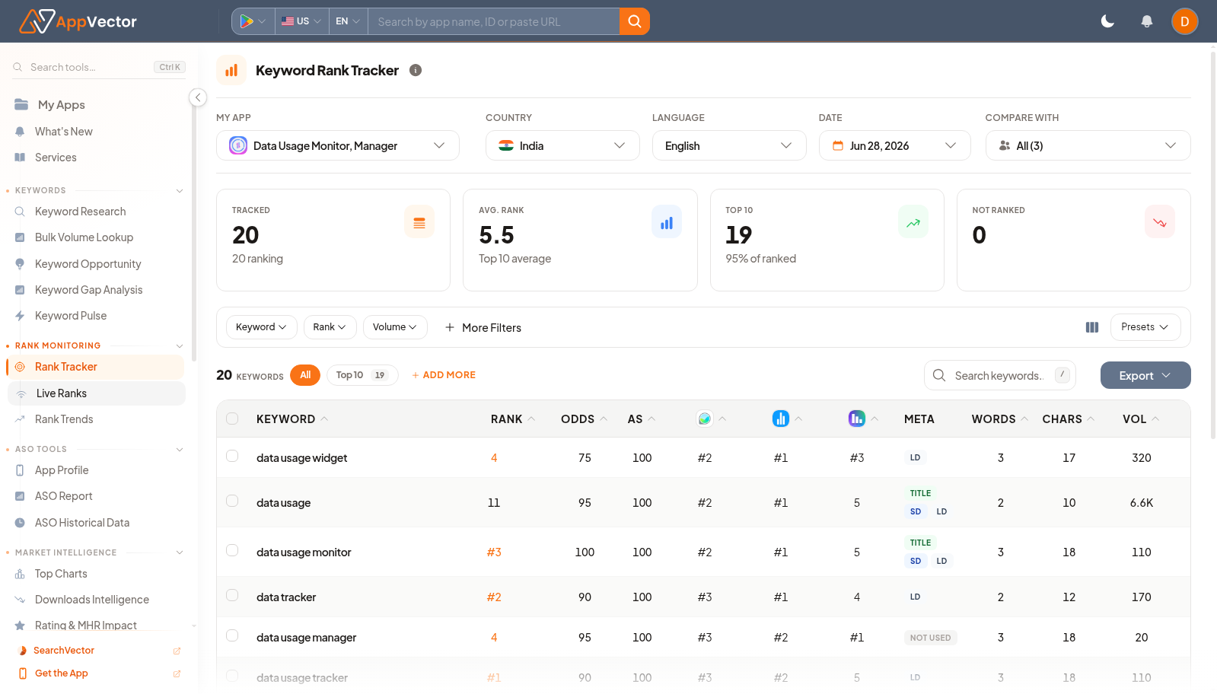The width and height of the screenshot is (1217, 694).
Task: Open Keyword Research tool
Action: click(x=80, y=212)
